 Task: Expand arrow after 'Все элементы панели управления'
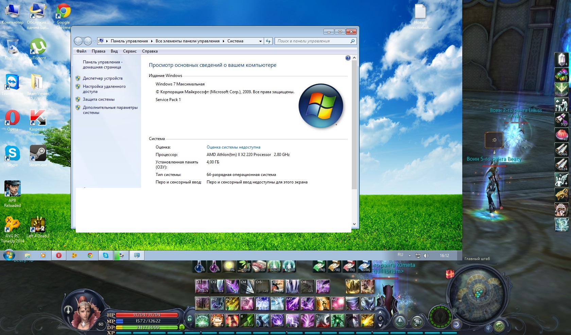224,41
